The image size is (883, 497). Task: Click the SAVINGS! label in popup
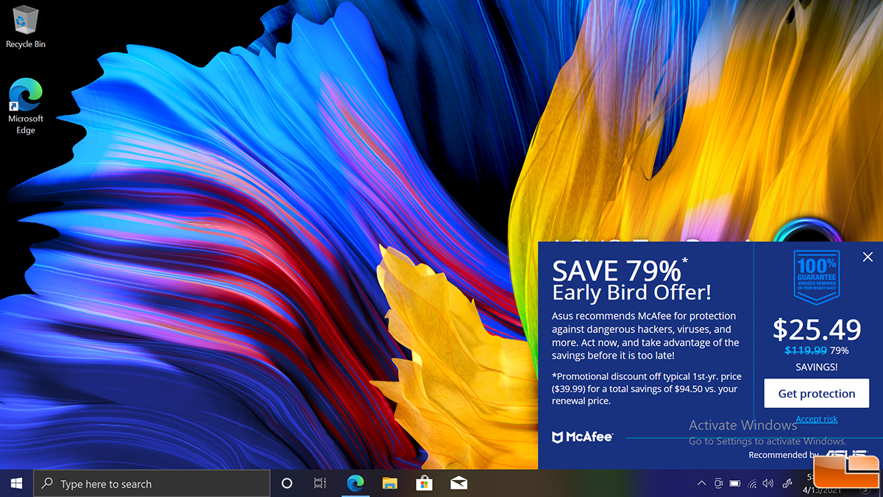(x=817, y=367)
